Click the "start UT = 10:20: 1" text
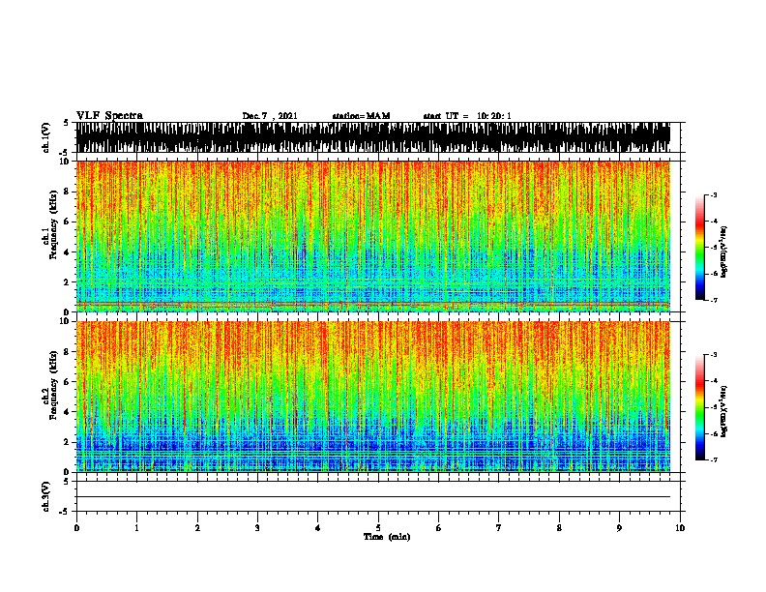 click(x=467, y=116)
